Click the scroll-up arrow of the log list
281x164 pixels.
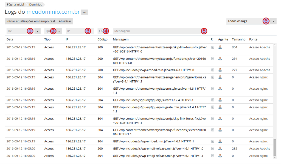pos(275,45)
